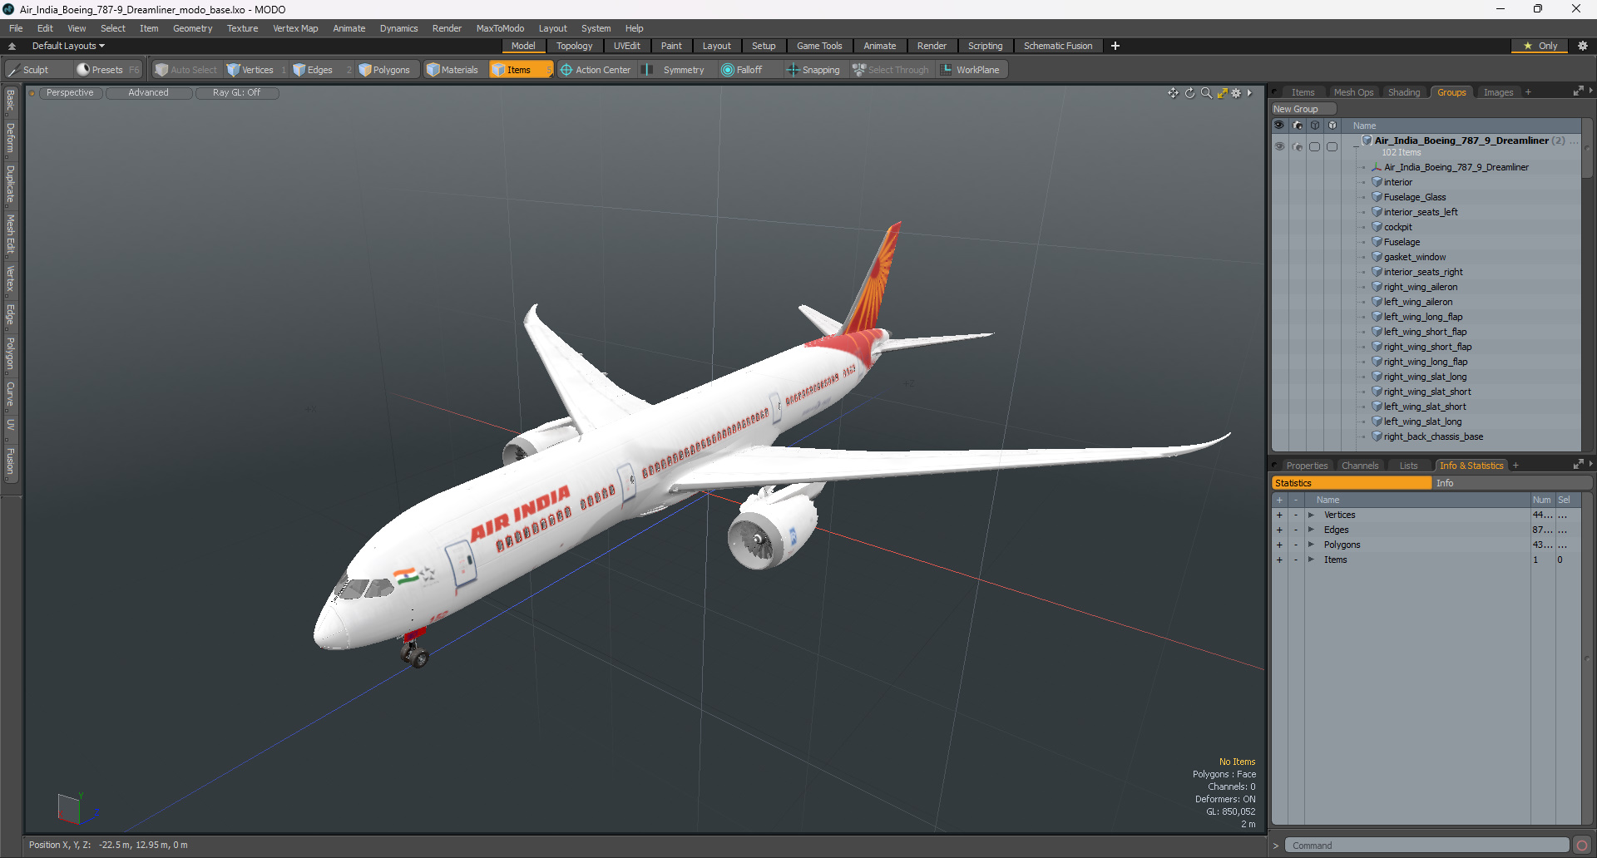Switch to the Mesh Ops tab
The image size is (1597, 858).
point(1353,92)
